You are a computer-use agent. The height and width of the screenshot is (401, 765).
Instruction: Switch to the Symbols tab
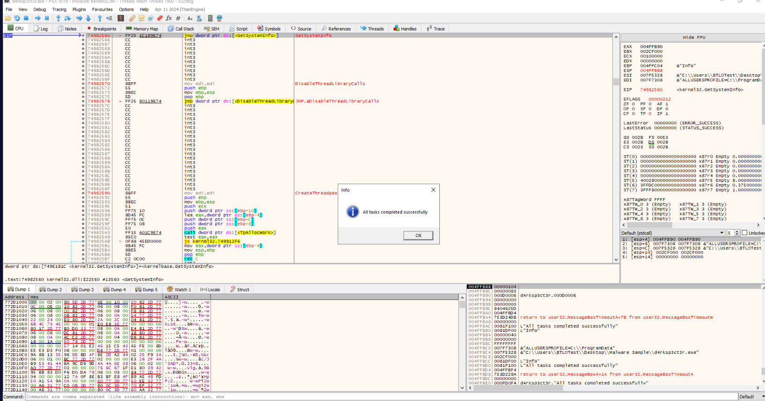click(269, 29)
